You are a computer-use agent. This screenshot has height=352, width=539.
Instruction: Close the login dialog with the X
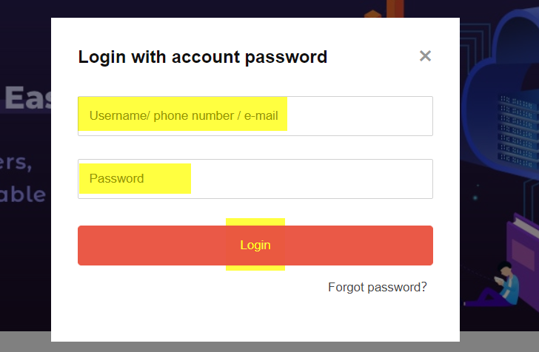425,56
